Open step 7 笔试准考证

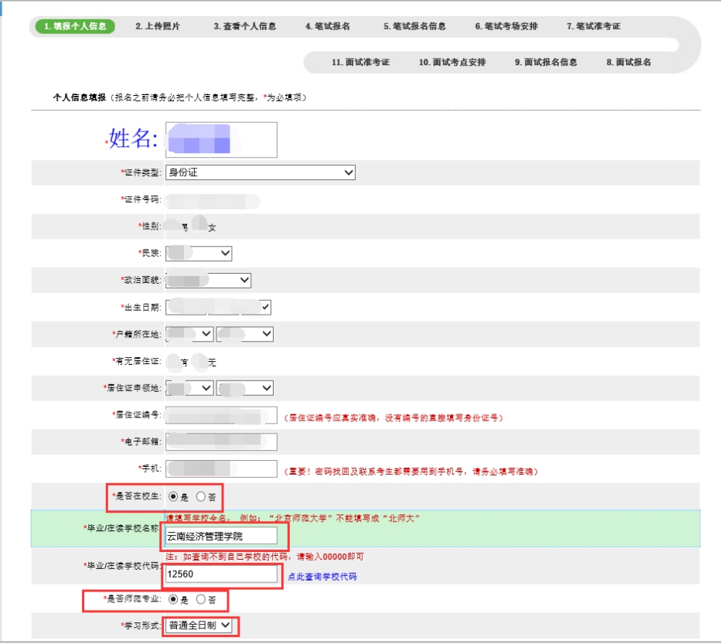point(593,26)
